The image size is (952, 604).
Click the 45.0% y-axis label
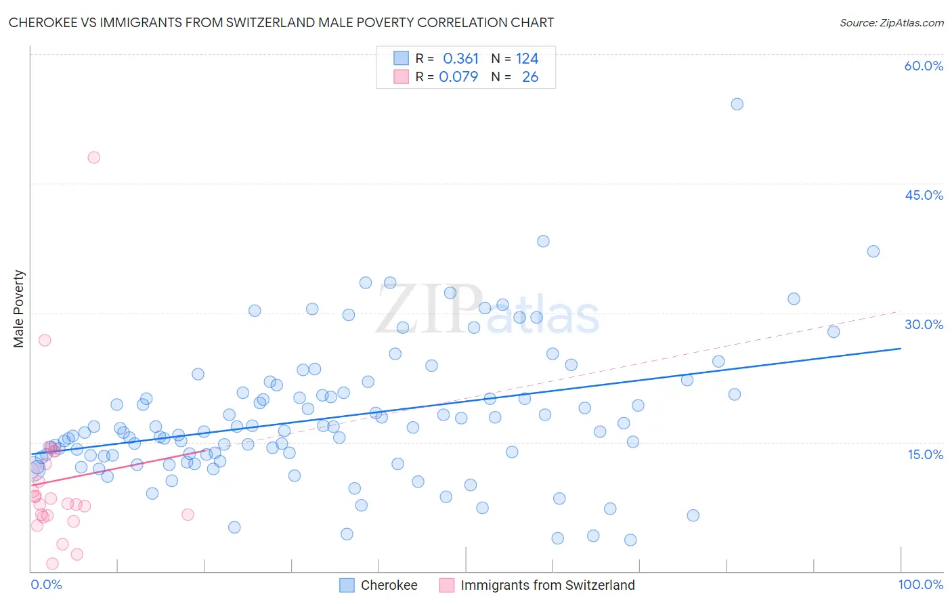924,195
